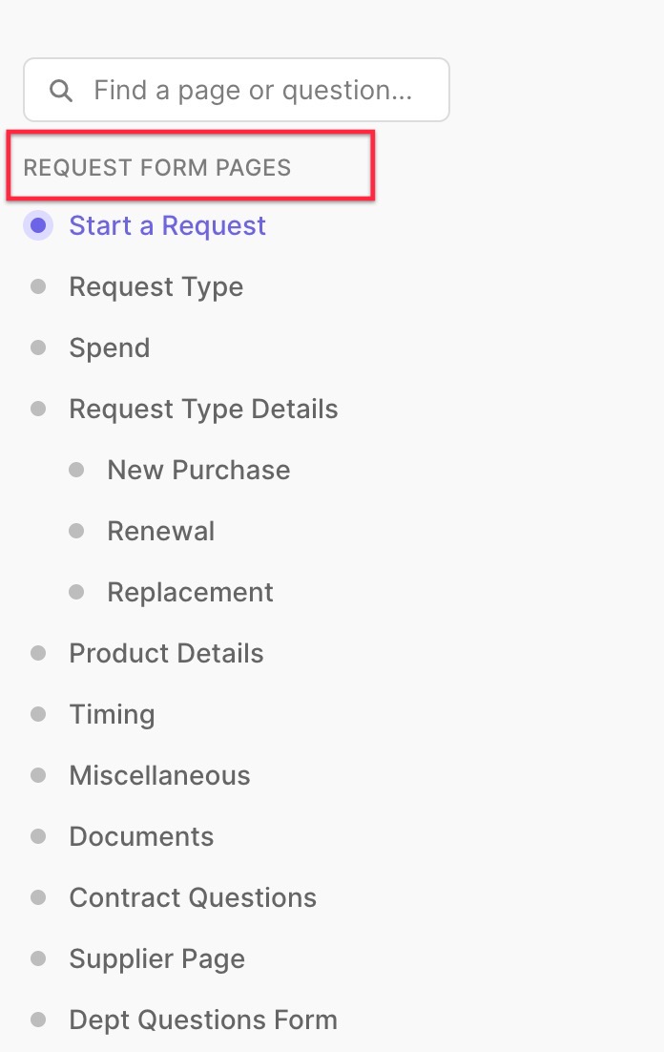Screen dimensions: 664x1052
Task: Open the Replacement sub-page
Action: 191,593
